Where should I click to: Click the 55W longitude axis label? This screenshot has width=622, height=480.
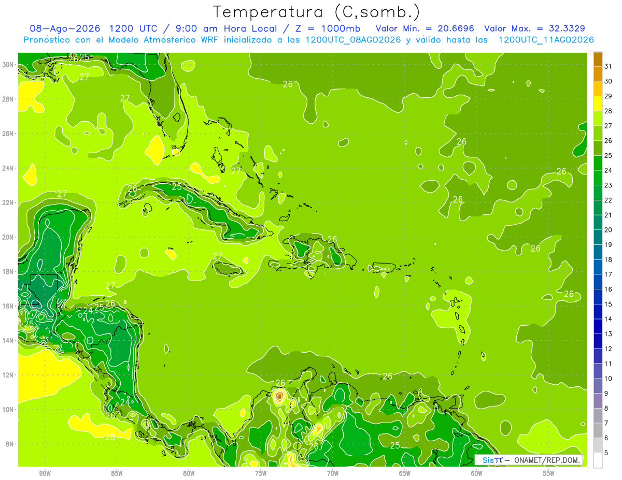(549, 473)
